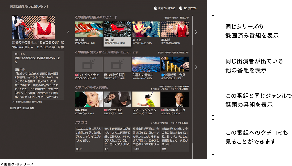Open 夕暮れの電車に city sunset thumbnail
This screenshot has width=292, height=166.
(146, 64)
